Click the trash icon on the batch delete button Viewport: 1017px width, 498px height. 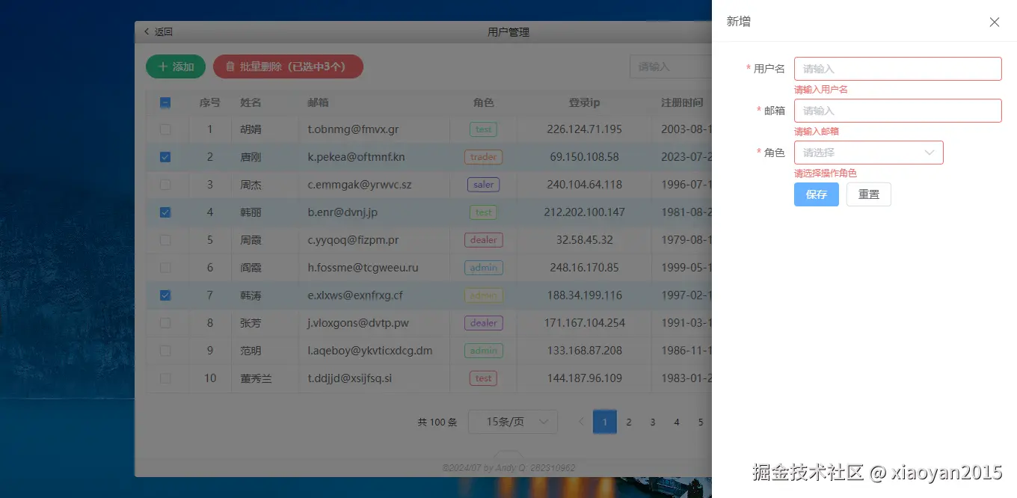click(x=230, y=67)
